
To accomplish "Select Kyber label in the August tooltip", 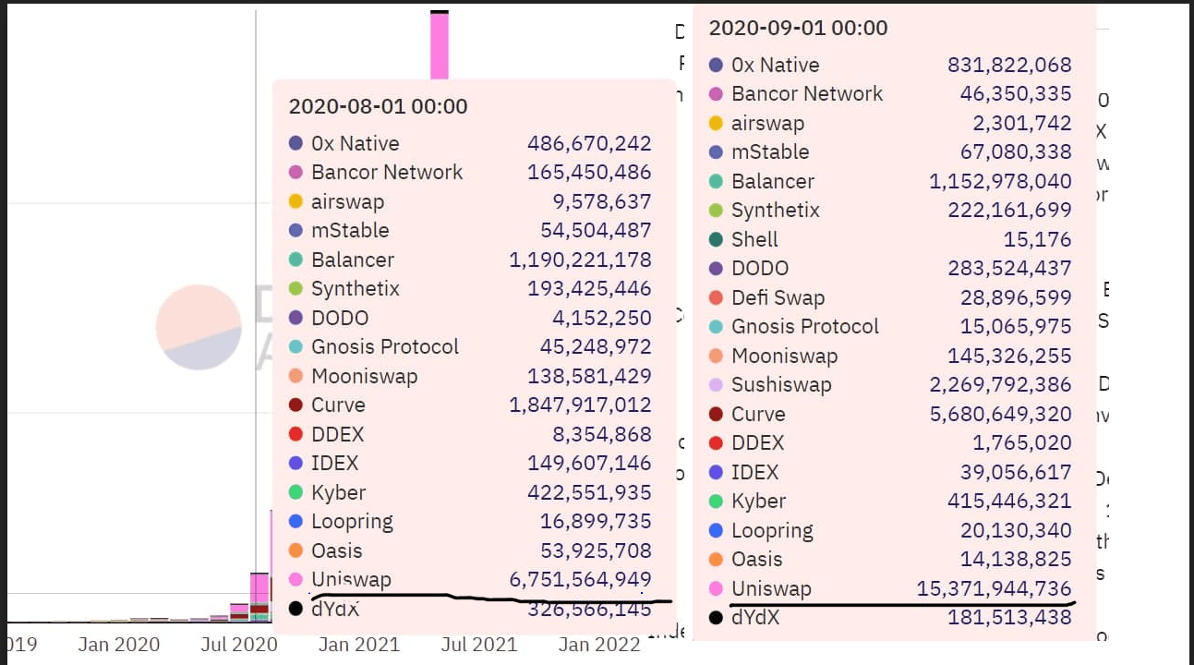I will pyautogui.click(x=339, y=492).
